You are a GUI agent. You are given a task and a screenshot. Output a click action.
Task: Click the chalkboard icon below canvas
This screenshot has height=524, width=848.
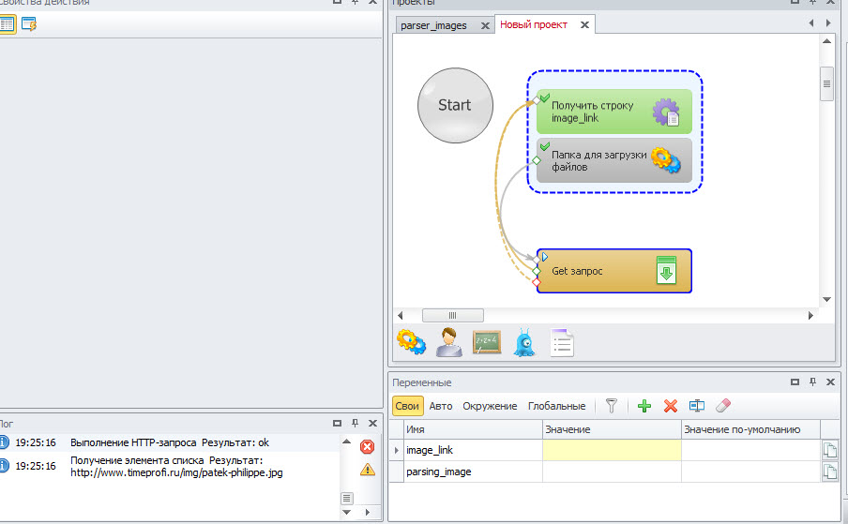(486, 342)
